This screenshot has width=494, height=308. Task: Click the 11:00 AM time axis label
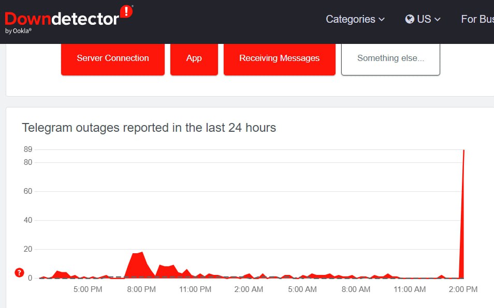(410, 289)
